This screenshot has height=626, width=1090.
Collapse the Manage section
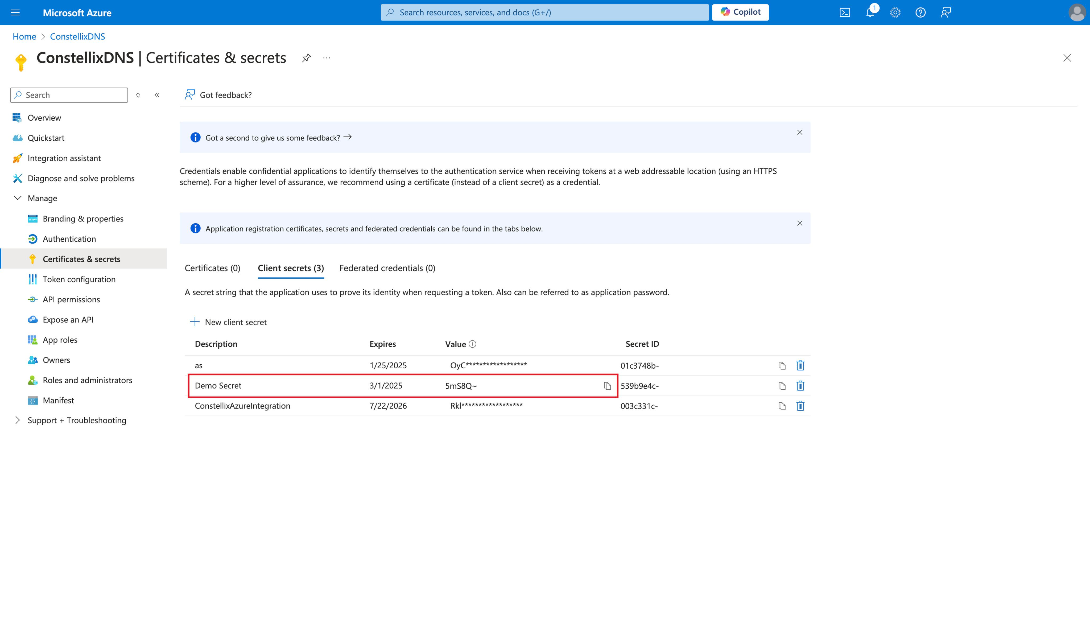click(x=18, y=198)
